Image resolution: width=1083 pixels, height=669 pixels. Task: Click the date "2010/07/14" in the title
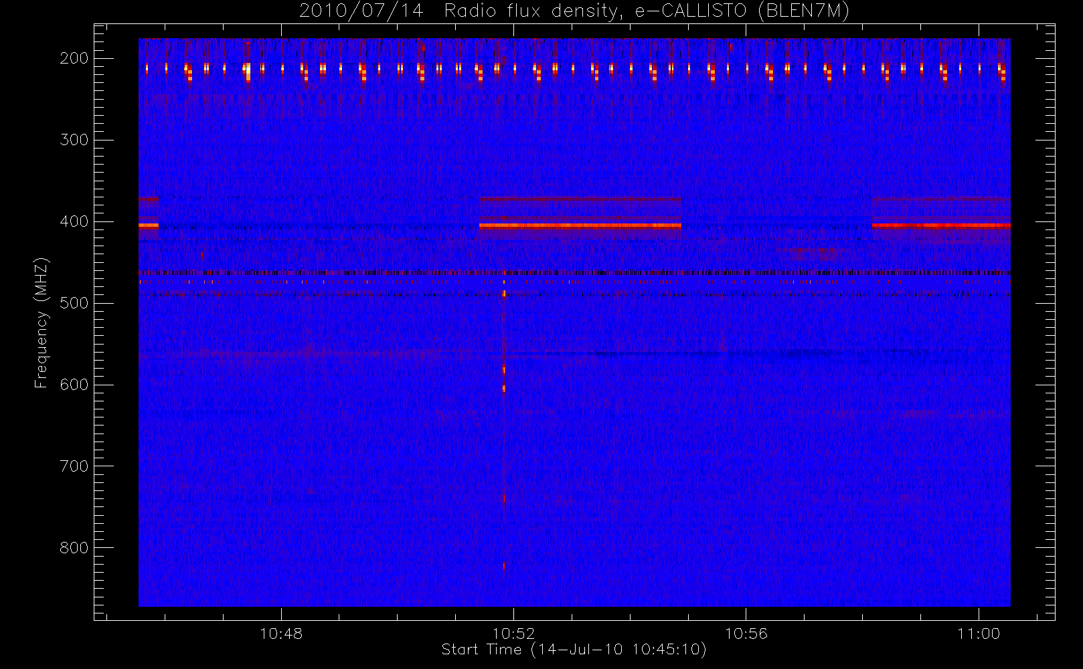click(x=361, y=11)
